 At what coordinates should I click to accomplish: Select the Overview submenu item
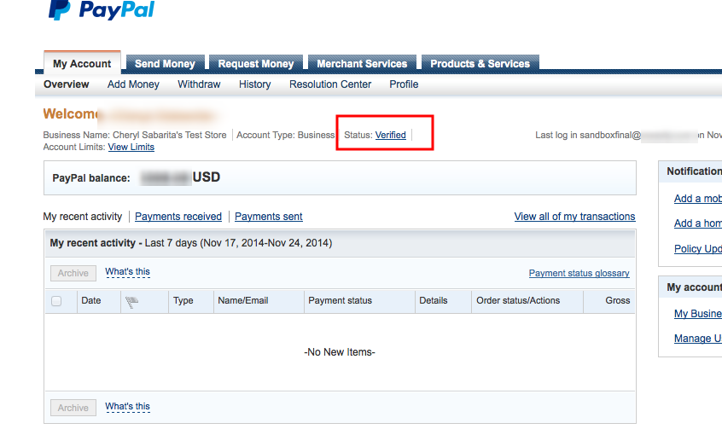tap(67, 84)
